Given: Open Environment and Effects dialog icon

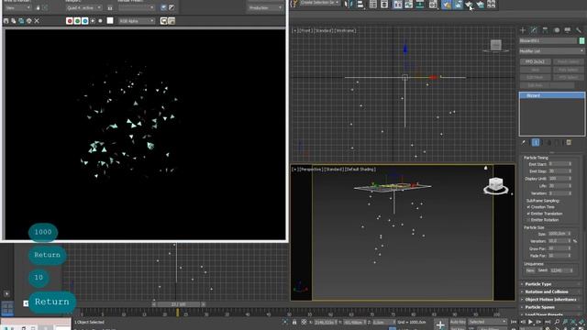Looking at the screenshot, I should (x=172, y=7).
